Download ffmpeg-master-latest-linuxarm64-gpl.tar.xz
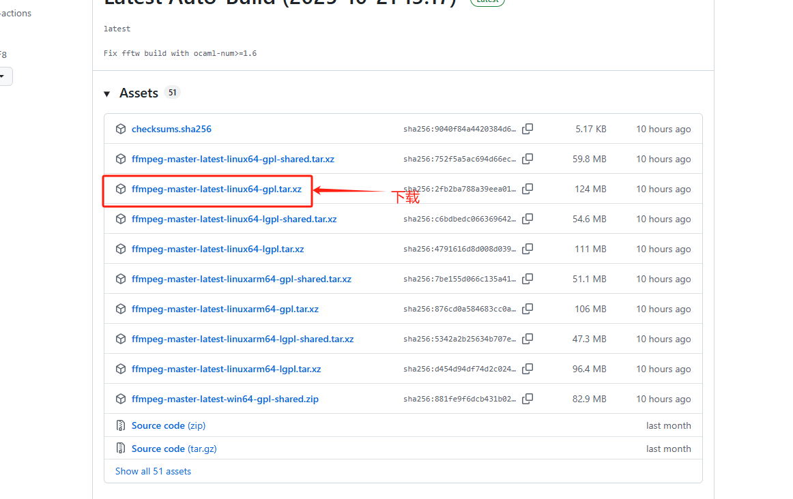This screenshot has width=793, height=499. [x=225, y=309]
